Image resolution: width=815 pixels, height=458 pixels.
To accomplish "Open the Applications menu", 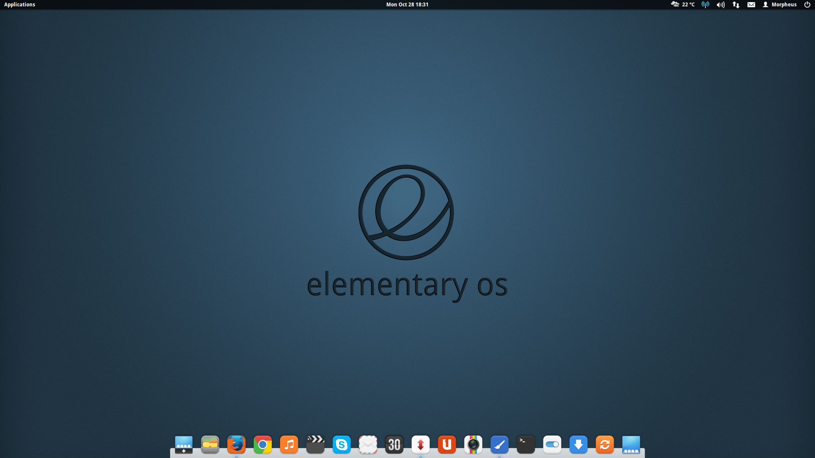I will [x=20, y=5].
